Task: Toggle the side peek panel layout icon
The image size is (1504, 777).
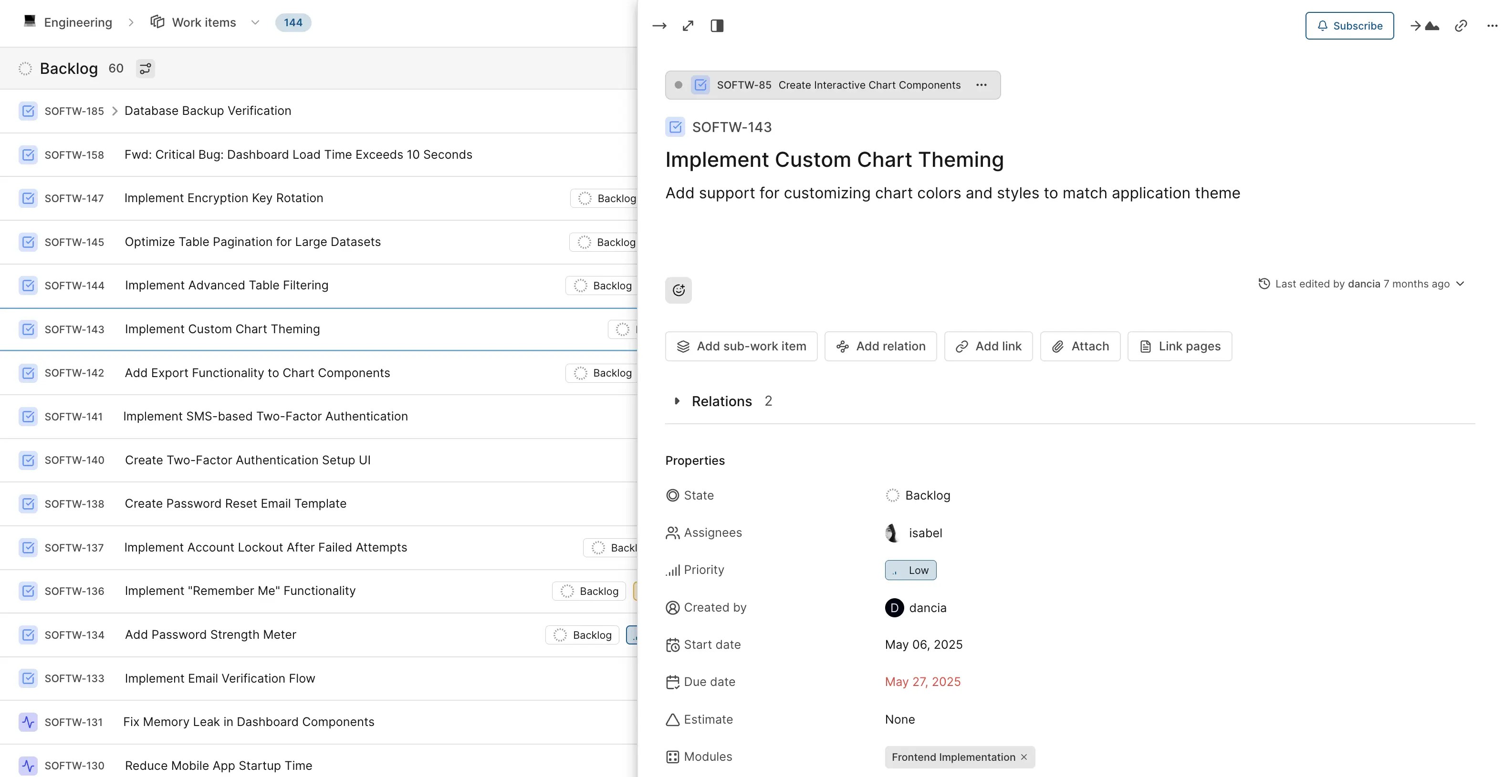Action: click(x=717, y=26)
